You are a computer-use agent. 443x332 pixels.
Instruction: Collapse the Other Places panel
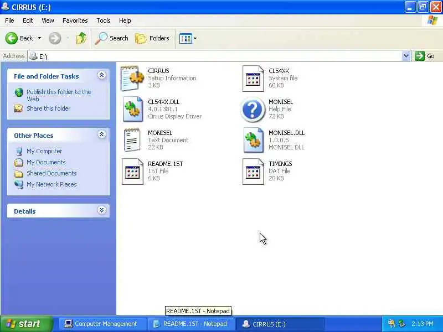pyautogui.click(x=102, y=134)
